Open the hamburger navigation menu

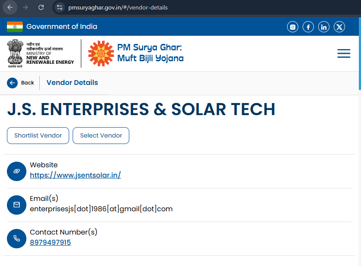pos(344,53)
